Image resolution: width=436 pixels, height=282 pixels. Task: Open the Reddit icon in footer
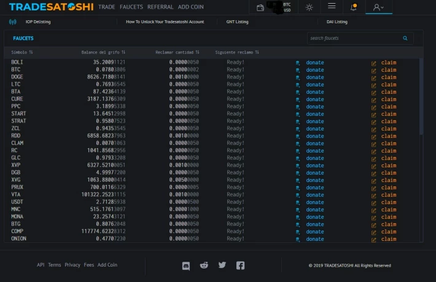tap(204, 265)
